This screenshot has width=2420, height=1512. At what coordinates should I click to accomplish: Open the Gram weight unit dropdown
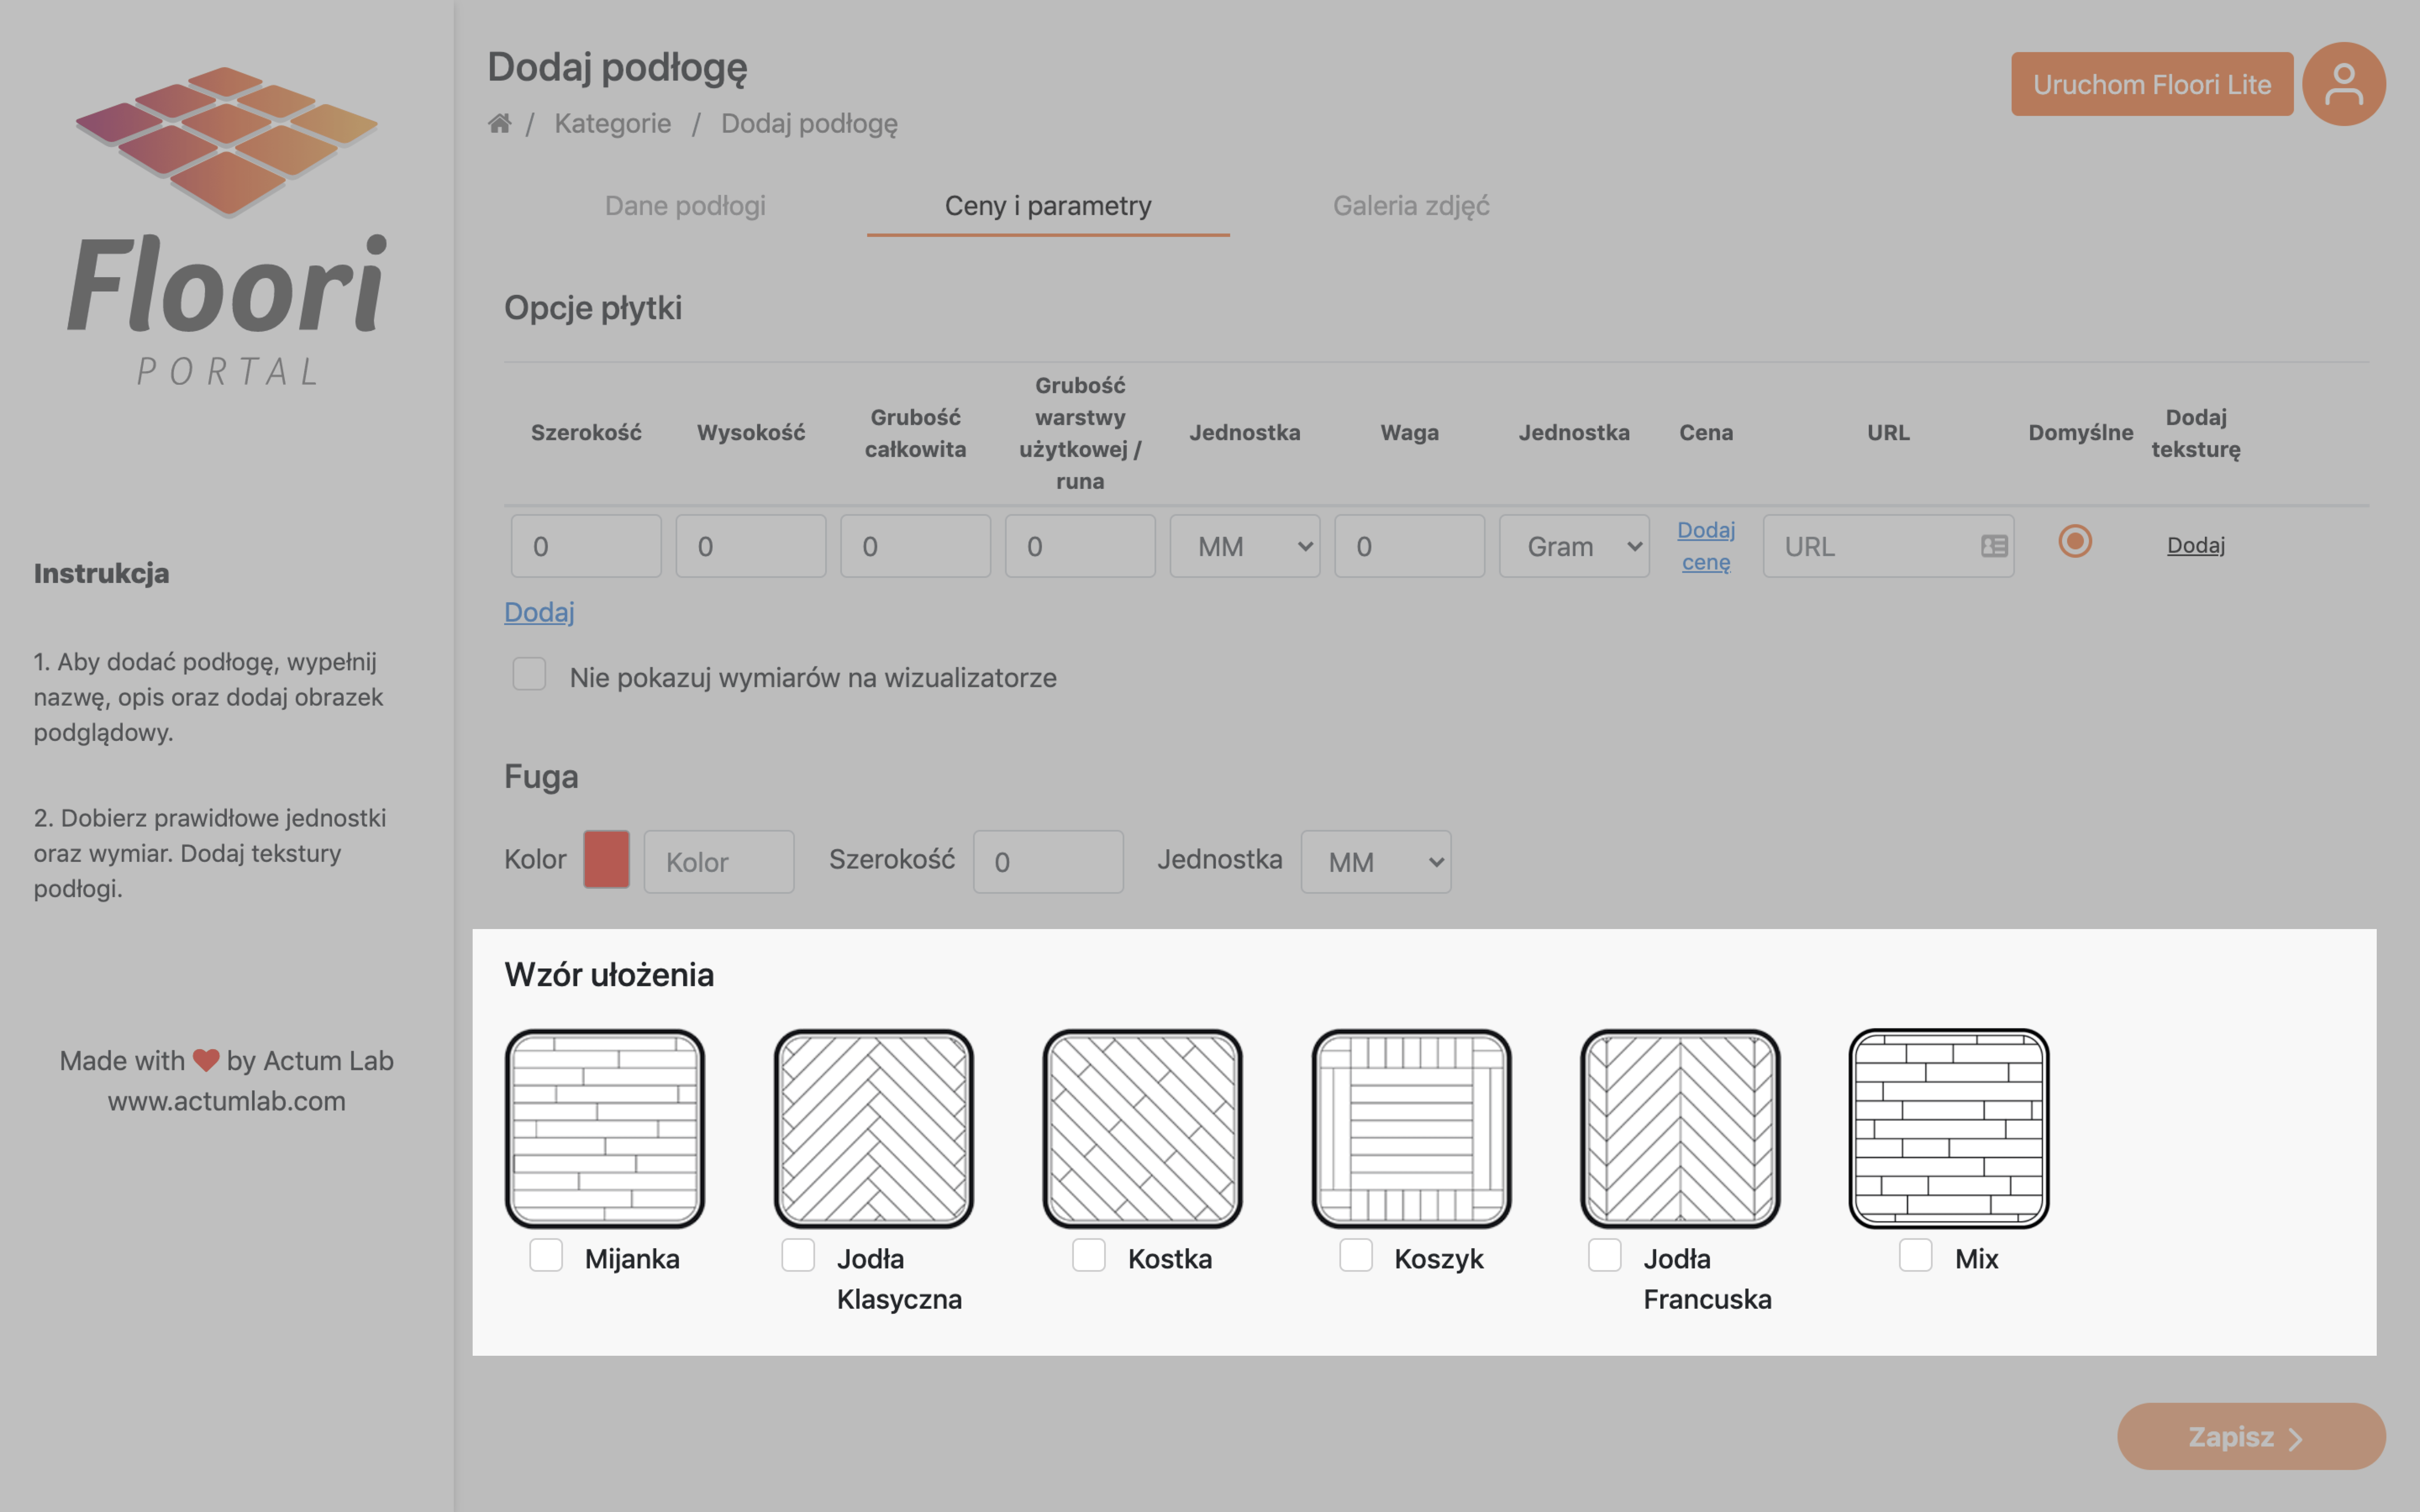click(x=1574, y=546)
